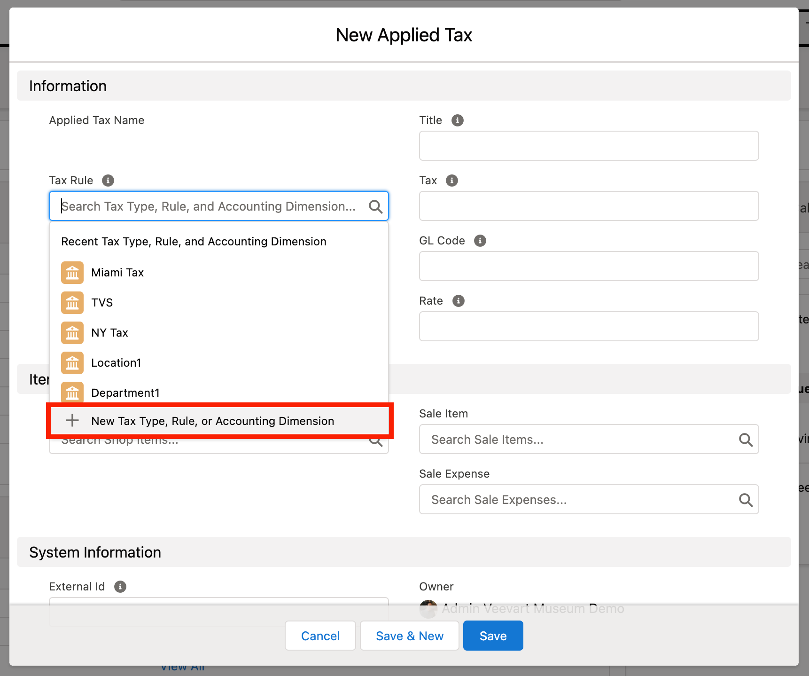
Task: Click the Rate info tooltip icon
Action: coord(458,300)
